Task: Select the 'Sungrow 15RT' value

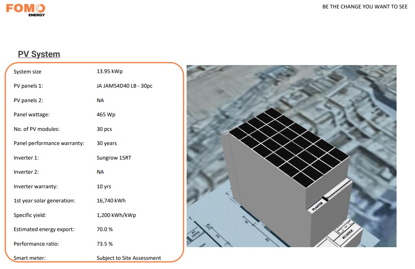Action: tap(114, 158)
